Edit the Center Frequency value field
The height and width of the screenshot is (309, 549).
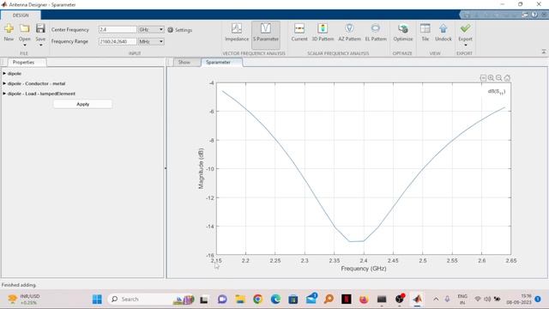[x=118, y=30]
